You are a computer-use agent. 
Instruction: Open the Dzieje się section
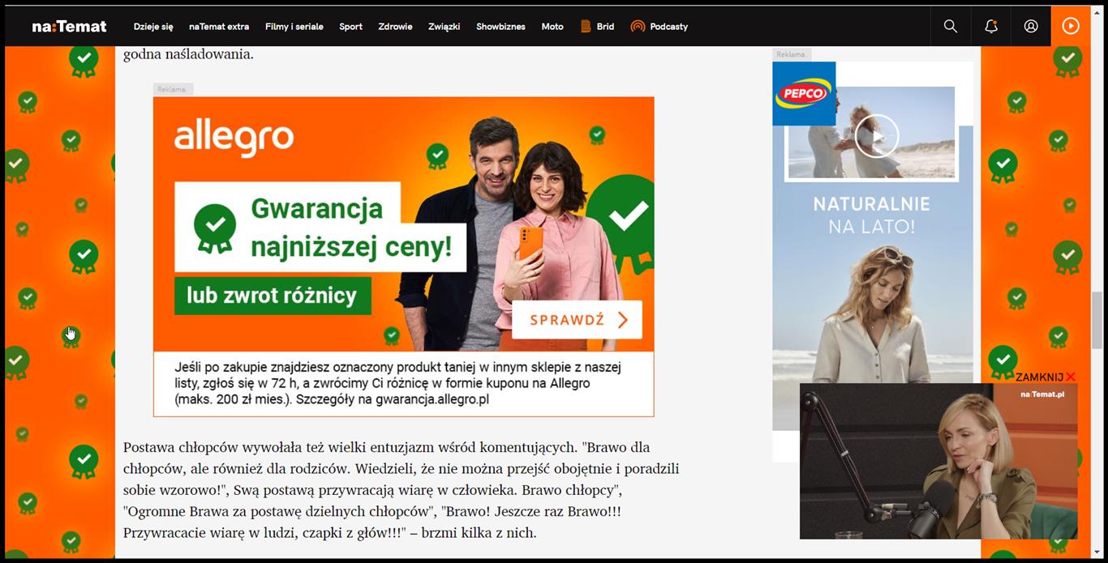153,27
